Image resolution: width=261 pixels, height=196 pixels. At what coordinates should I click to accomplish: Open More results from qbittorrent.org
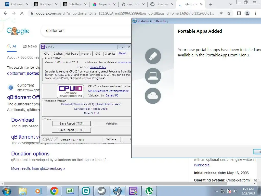(38, 168)
